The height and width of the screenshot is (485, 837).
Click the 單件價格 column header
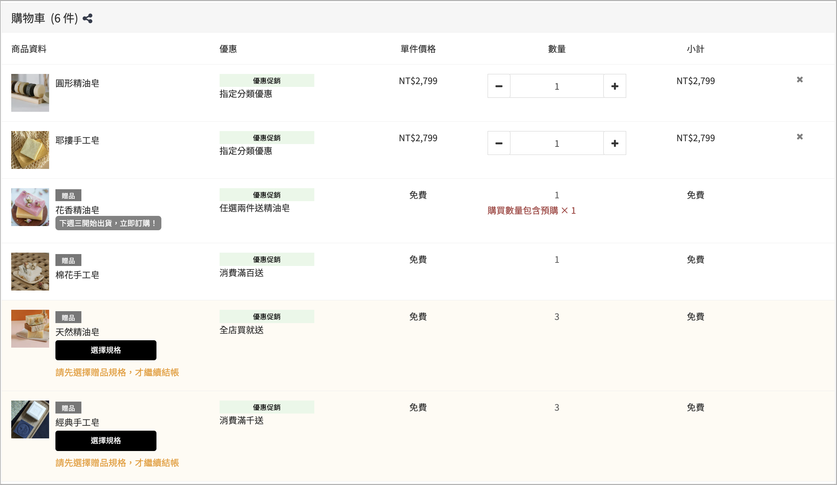[418, 49]
